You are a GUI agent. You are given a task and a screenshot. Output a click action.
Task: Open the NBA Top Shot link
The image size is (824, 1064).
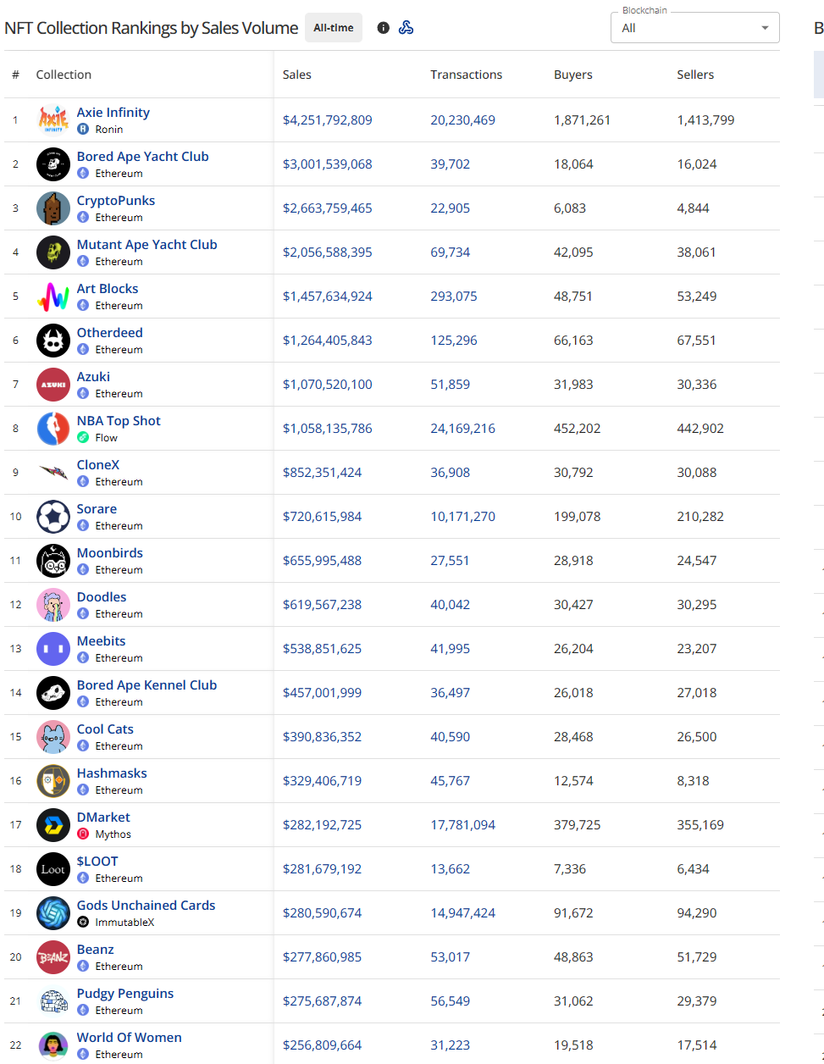point(119,421)
